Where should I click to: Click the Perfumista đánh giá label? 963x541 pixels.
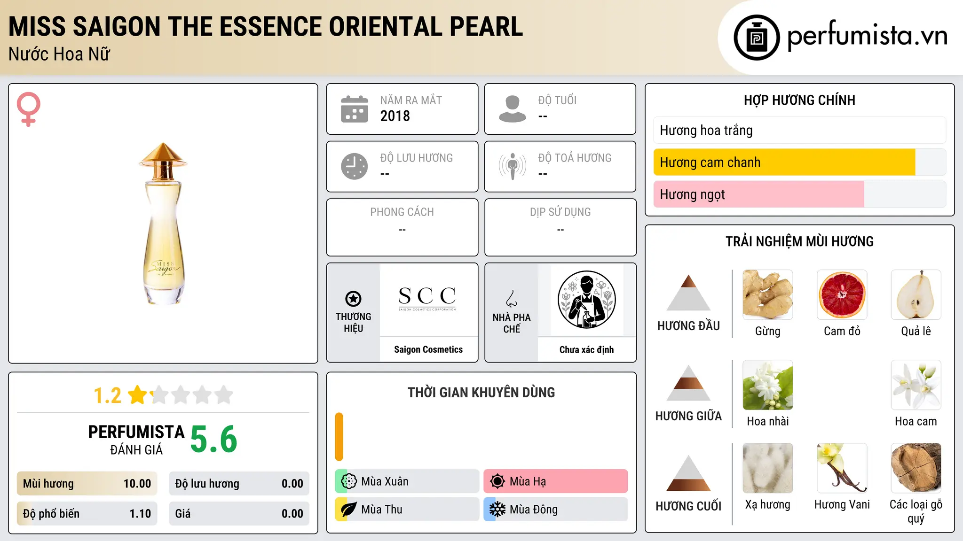click(x=136, y=440)
